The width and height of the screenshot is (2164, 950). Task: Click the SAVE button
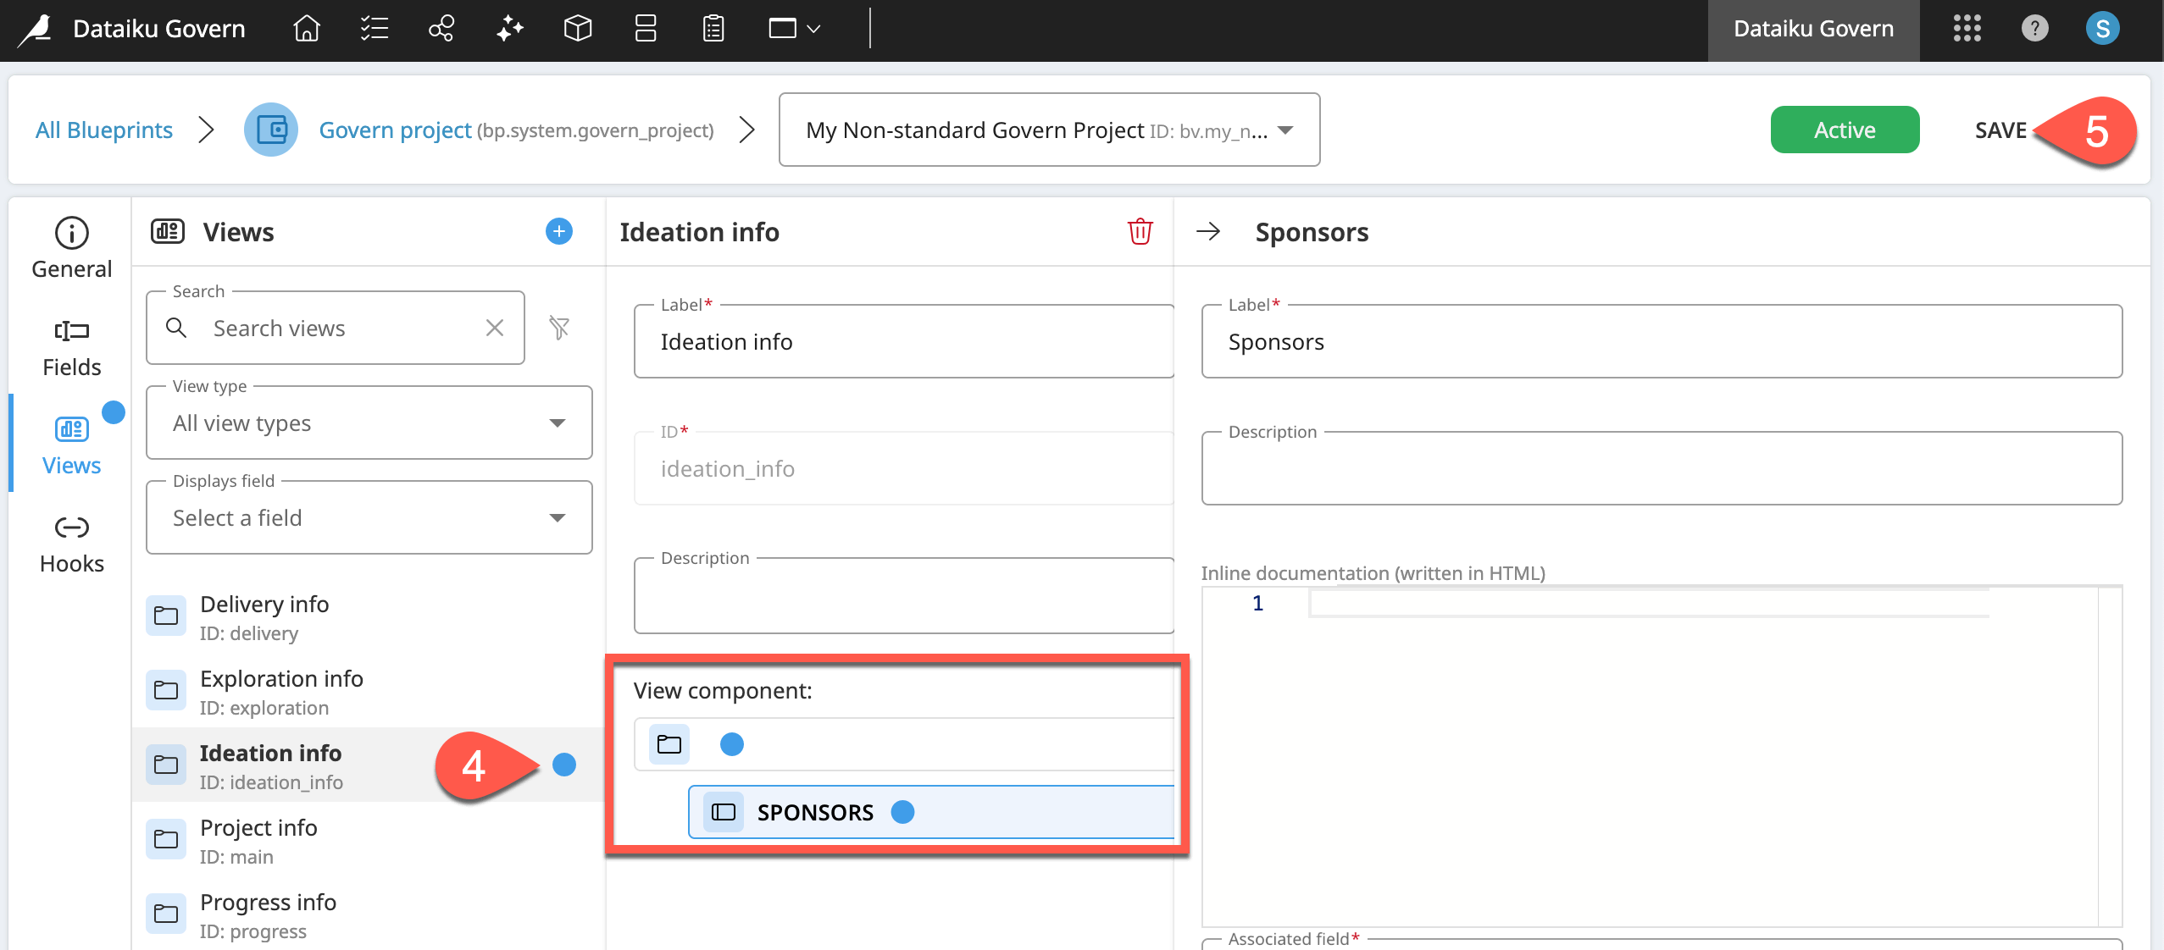pyautogui.click(x=2000, y=130)
